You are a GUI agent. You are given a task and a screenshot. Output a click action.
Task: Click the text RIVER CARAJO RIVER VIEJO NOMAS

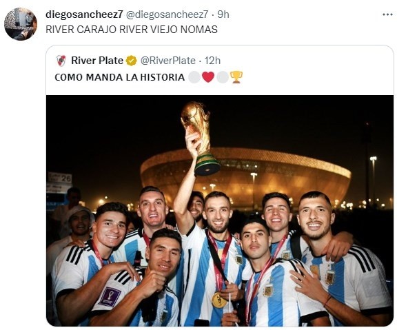click(x=132, y=30)
